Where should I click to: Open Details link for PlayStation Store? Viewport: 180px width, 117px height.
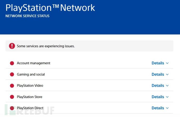point(158,97)
